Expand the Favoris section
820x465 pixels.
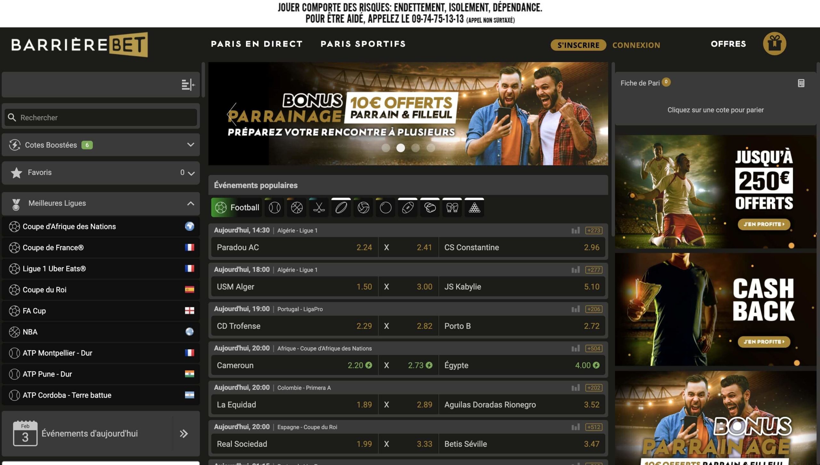(191, 173)
